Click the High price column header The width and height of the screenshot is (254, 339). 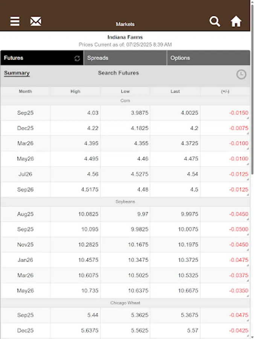pos(75,91)
